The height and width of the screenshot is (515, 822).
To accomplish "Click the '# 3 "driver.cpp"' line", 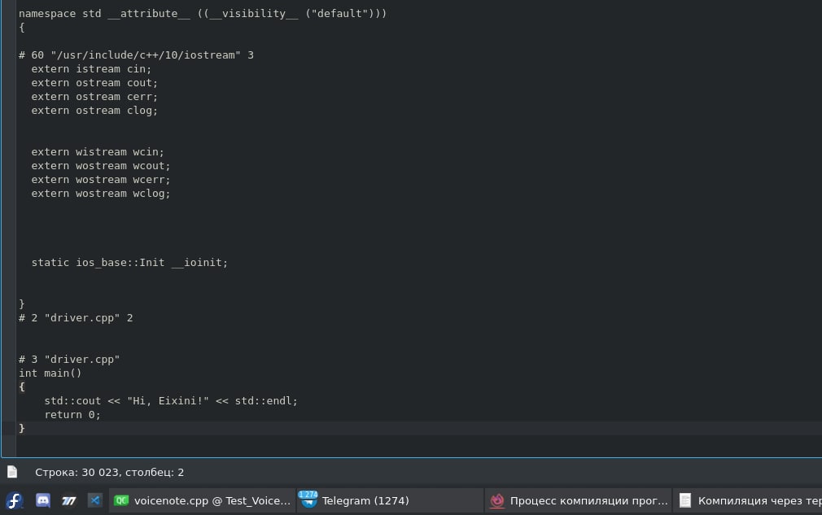I will pyautogui.click(x=69, y=360).
